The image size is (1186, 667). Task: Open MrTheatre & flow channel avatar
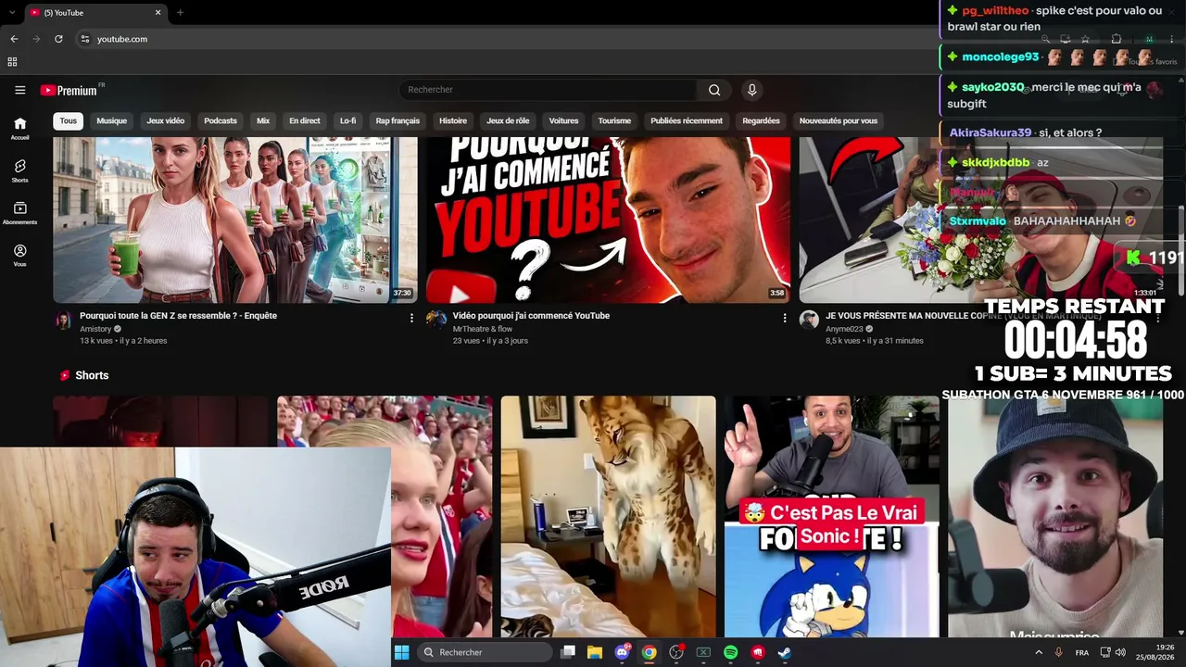coord(435,320)
